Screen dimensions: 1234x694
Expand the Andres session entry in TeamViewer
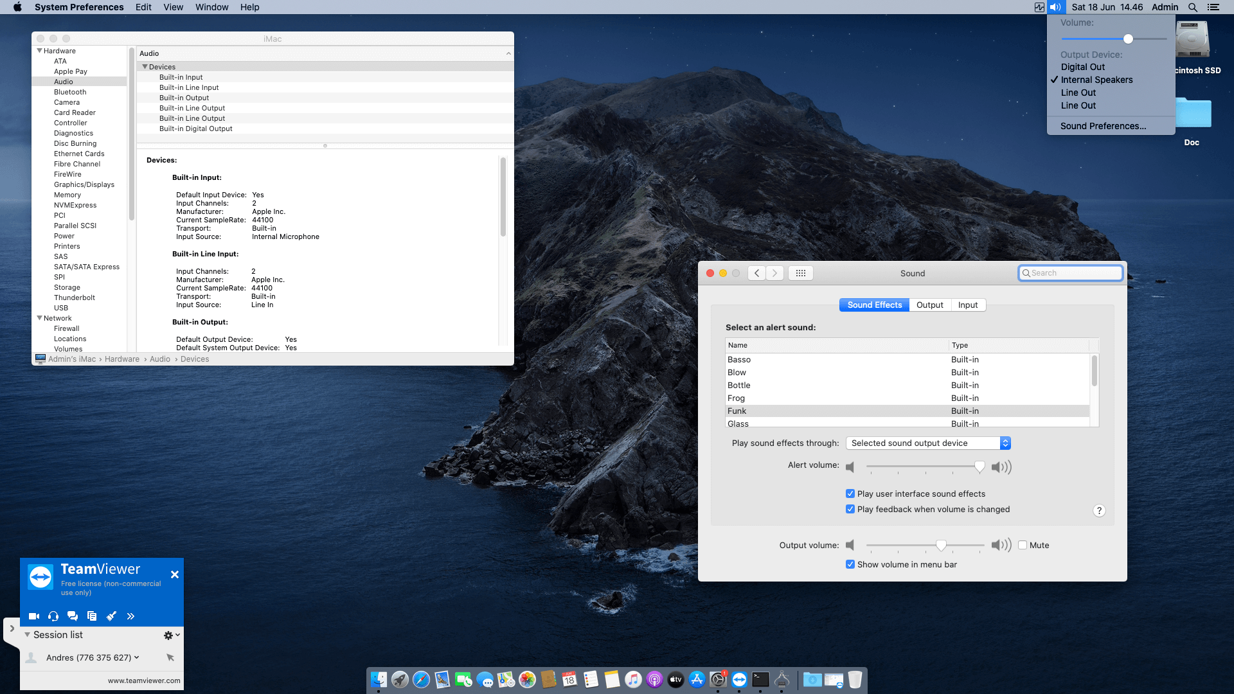click(x=136, y=657)
